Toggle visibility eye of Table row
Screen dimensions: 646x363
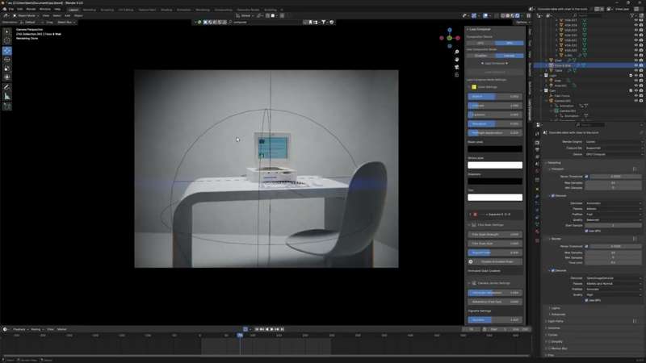636,70
